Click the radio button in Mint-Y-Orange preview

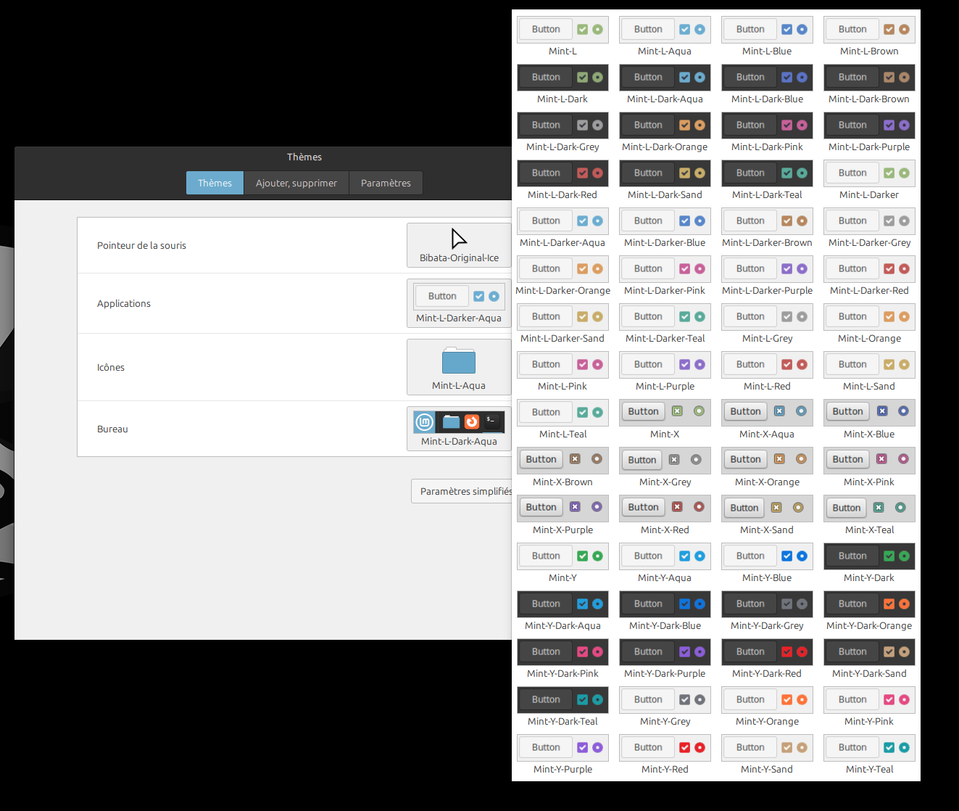point(802,700)
